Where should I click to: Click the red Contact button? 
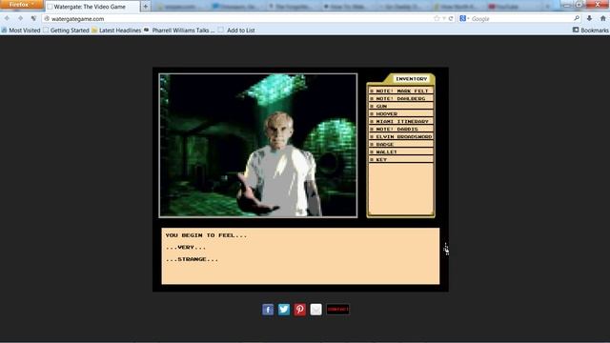(x=337, y=310)
